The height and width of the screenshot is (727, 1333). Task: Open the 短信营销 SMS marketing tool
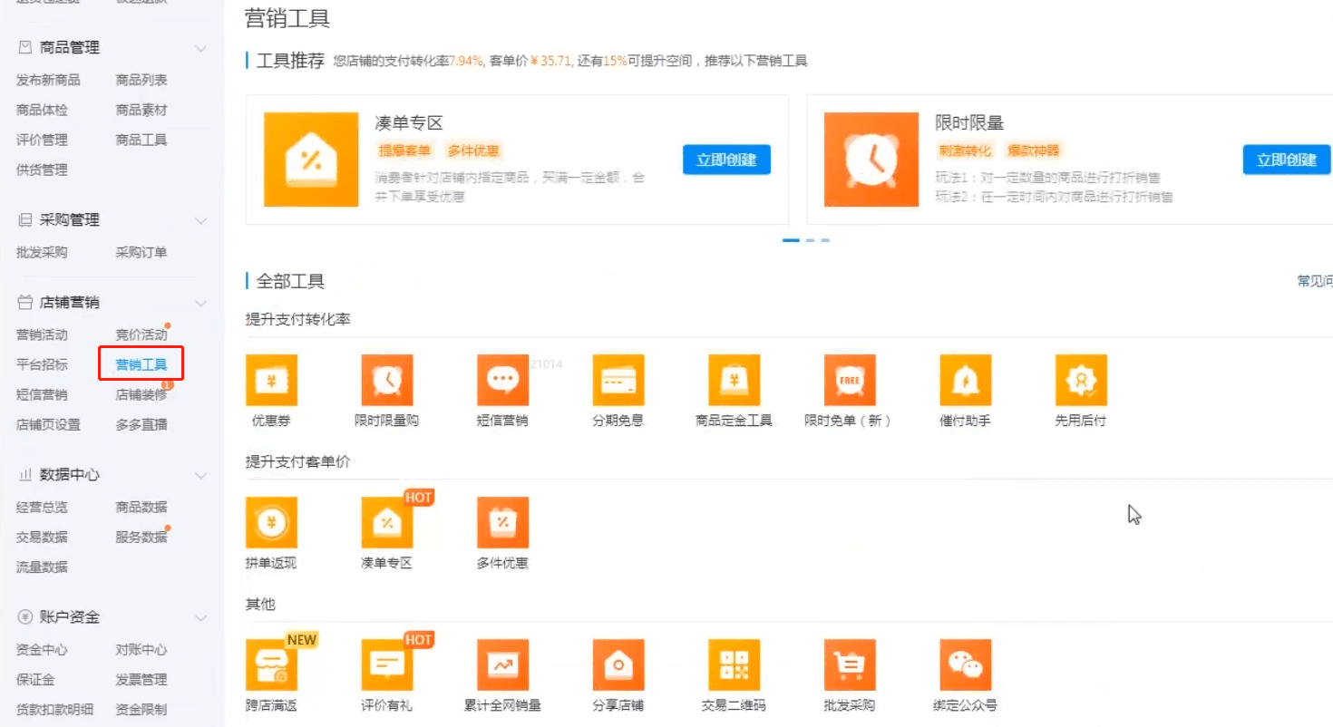pyautogui.click(x=502, y=381)
